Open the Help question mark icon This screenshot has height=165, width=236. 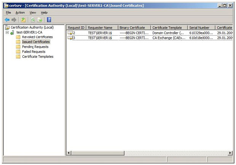(x=49, y=20)
